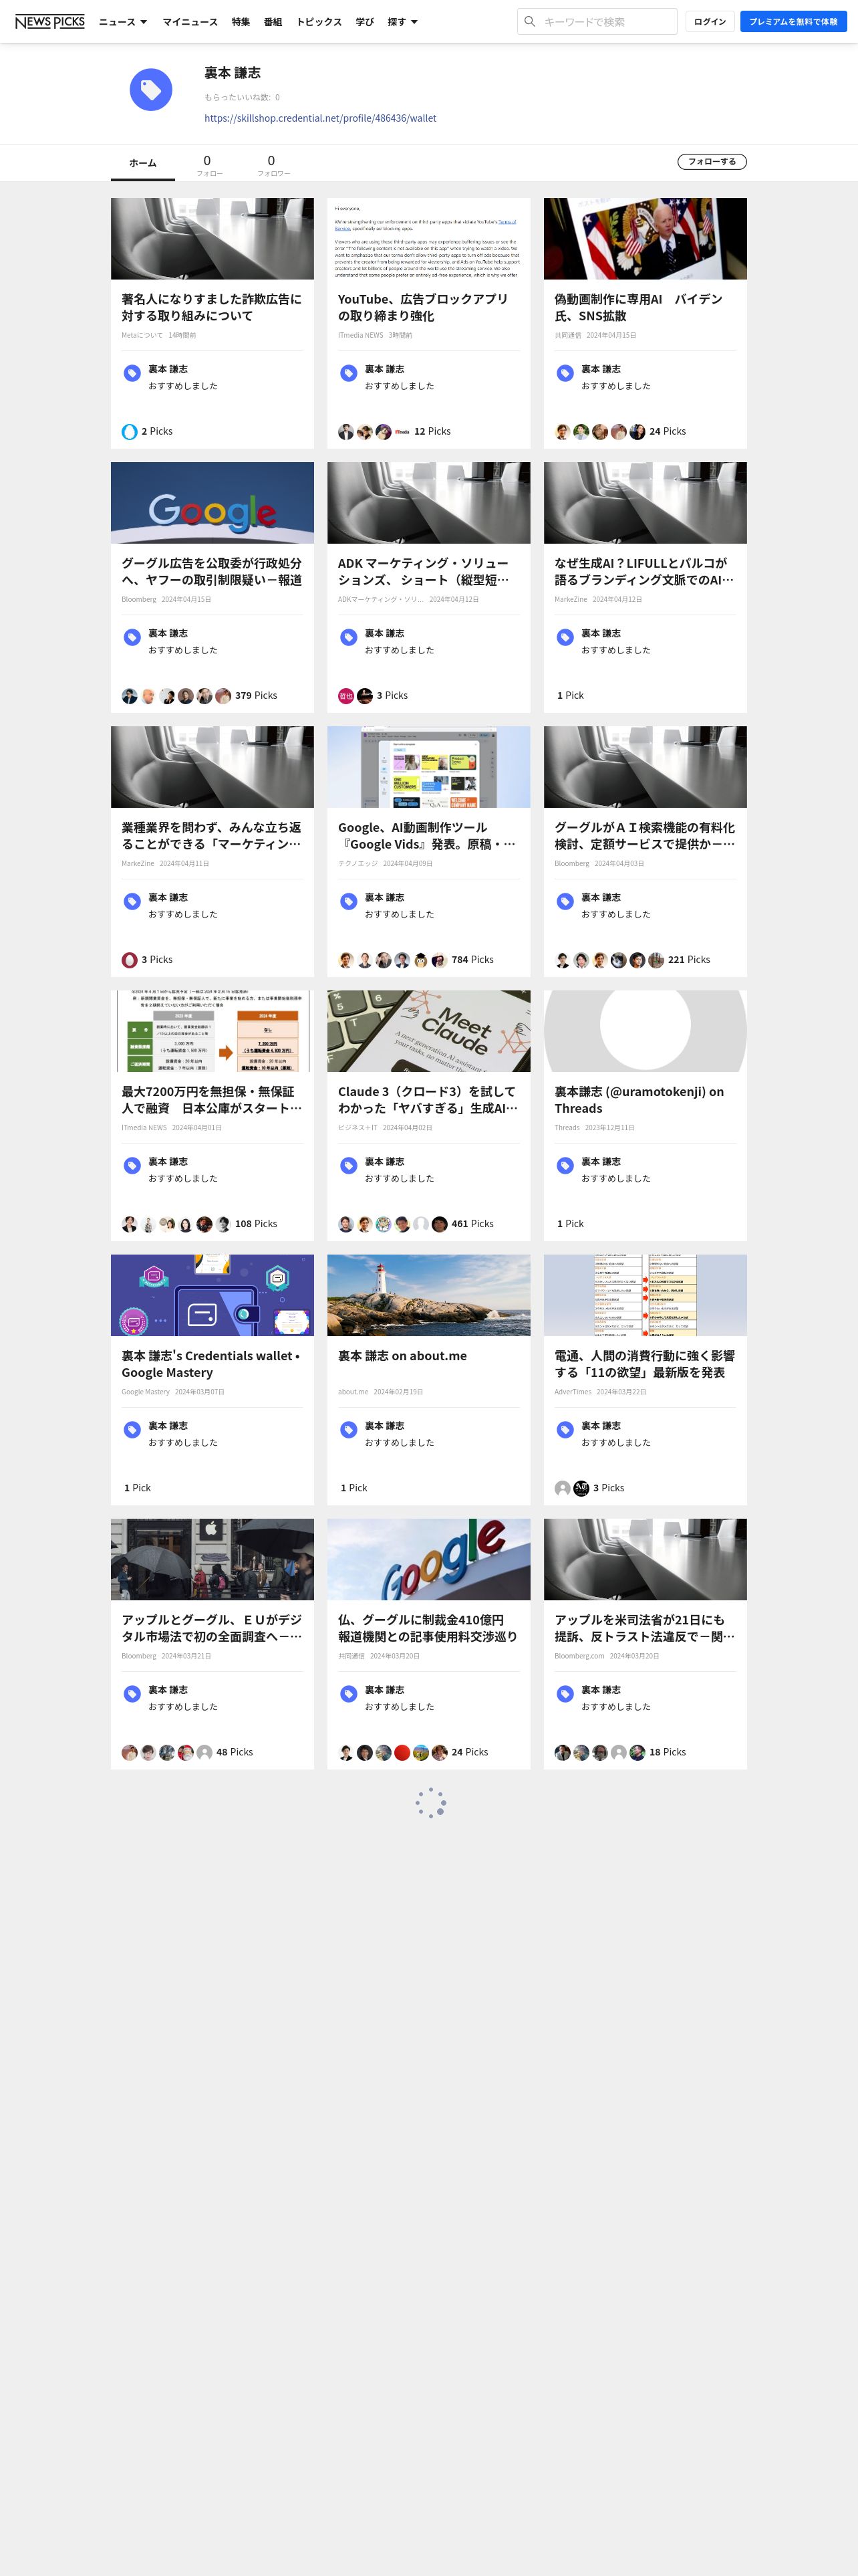Open the 著名人になりすました詐欺広告 article title
The image size is (858, 2576).
point(212,307)
